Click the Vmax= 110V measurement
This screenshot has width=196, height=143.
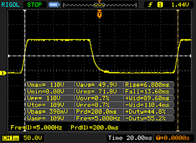(46, 85)
